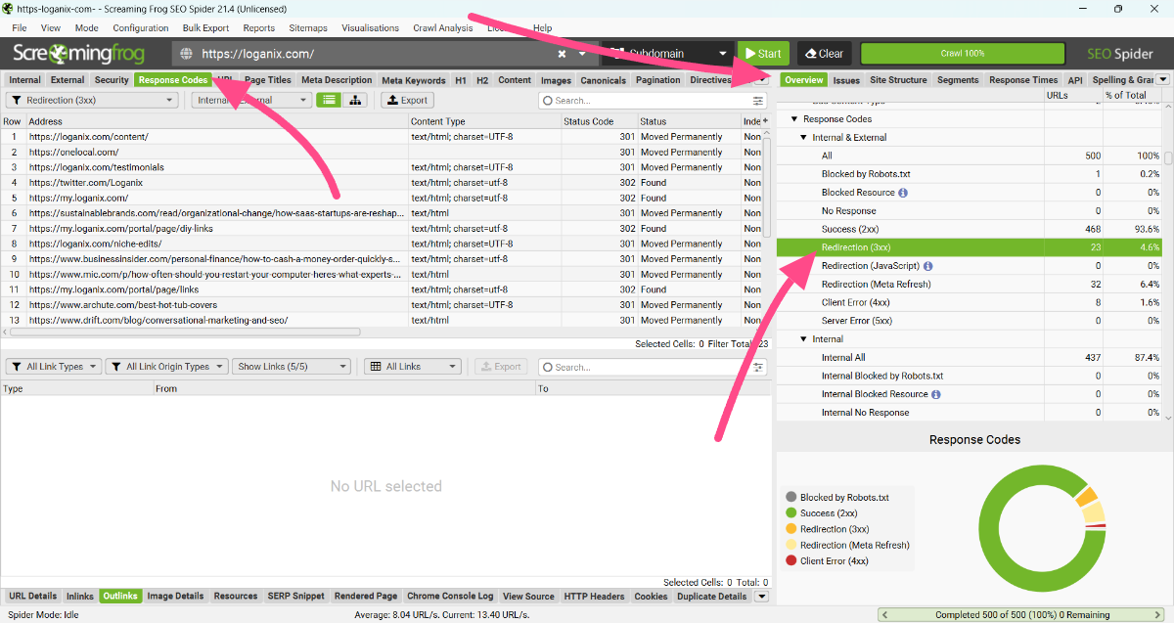Click info icon next to Redirection (JavaScript)
The width and height of the screenshot is (1174, 623).
pos(927,266)
